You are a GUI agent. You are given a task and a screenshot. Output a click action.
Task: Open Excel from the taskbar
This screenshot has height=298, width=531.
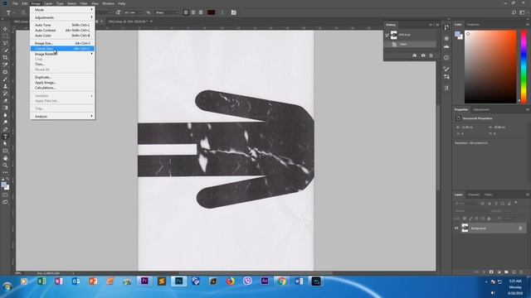(x=41, y=281)
